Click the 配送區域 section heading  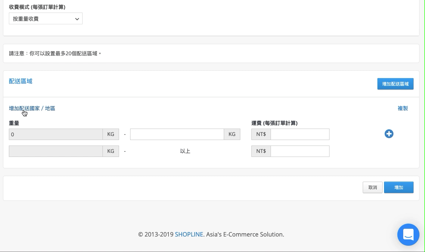(x=21, y=81)
